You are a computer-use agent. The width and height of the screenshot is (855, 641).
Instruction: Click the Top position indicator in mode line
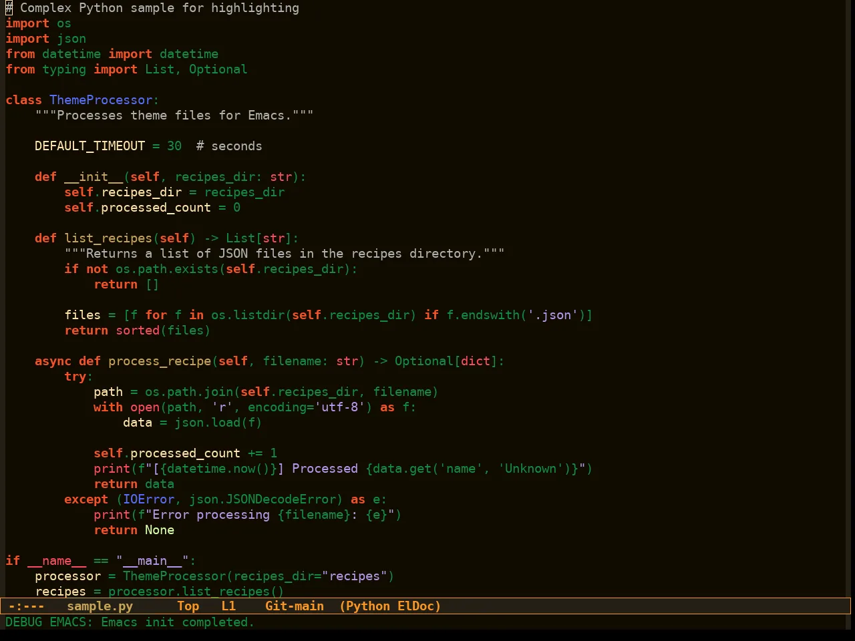pos(188,606)
